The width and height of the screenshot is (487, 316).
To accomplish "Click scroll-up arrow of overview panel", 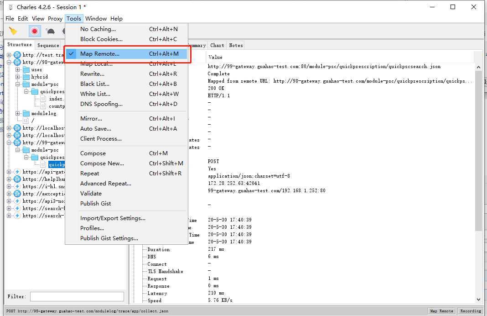I will (x=479, y=67).
